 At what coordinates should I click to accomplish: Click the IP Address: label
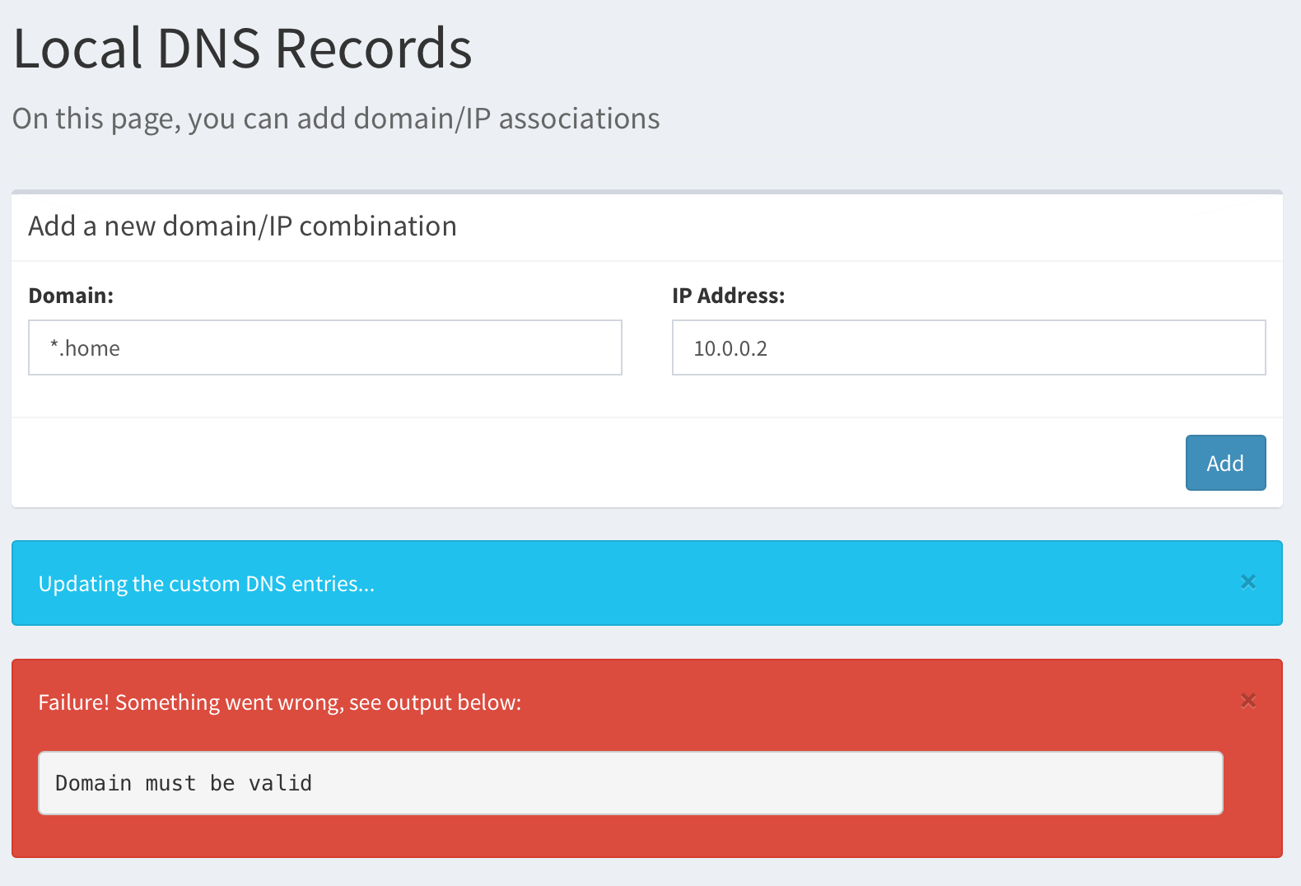click(729, 296)
